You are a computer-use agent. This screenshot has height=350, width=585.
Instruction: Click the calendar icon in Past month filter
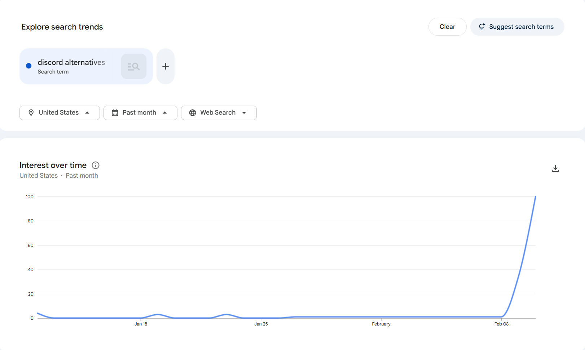tap(115, 112)
